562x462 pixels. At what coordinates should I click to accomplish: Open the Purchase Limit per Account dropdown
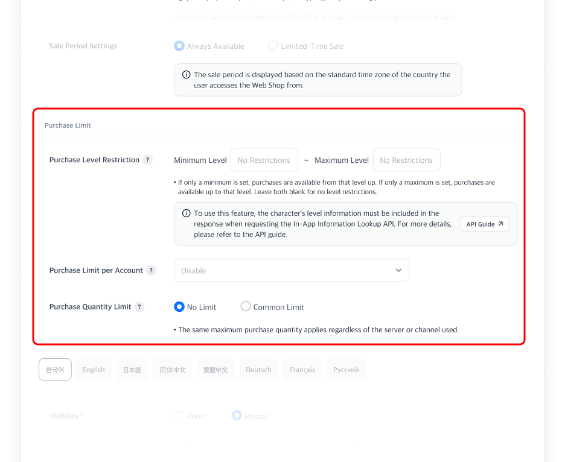291,270
